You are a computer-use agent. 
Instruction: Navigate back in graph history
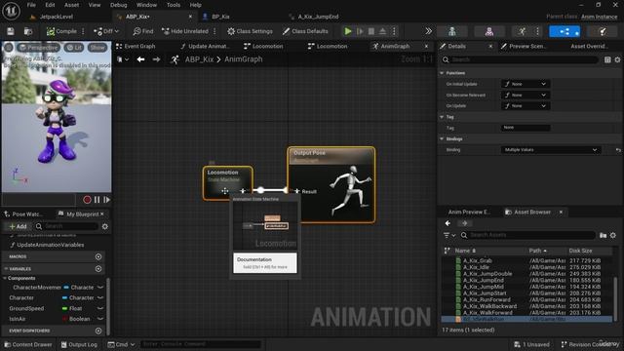coord(140,59)
